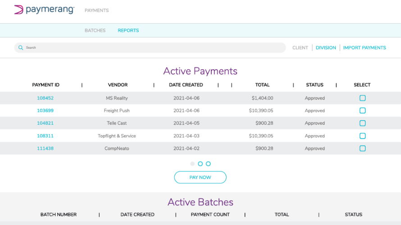Click the Freight Push vendor cell
Image resolution: width=401 pixels, height=225 pixels.
click(x=117, y=111)
